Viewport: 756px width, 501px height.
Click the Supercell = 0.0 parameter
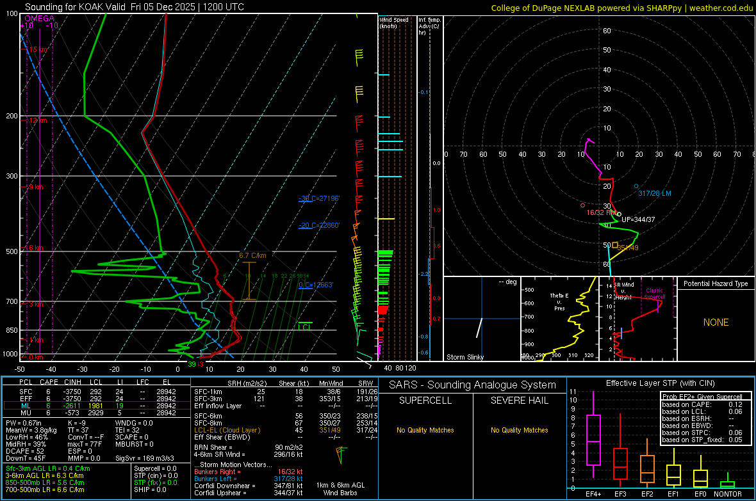(x=155, y=469)
